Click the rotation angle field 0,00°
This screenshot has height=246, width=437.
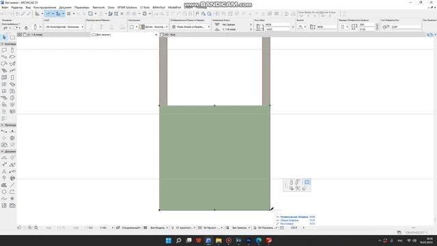pos(406,27)
